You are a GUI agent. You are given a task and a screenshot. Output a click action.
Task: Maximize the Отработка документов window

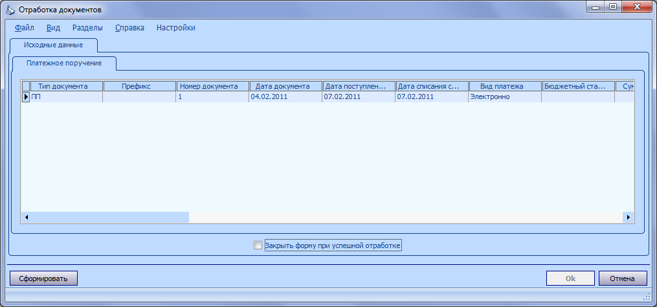613,6
